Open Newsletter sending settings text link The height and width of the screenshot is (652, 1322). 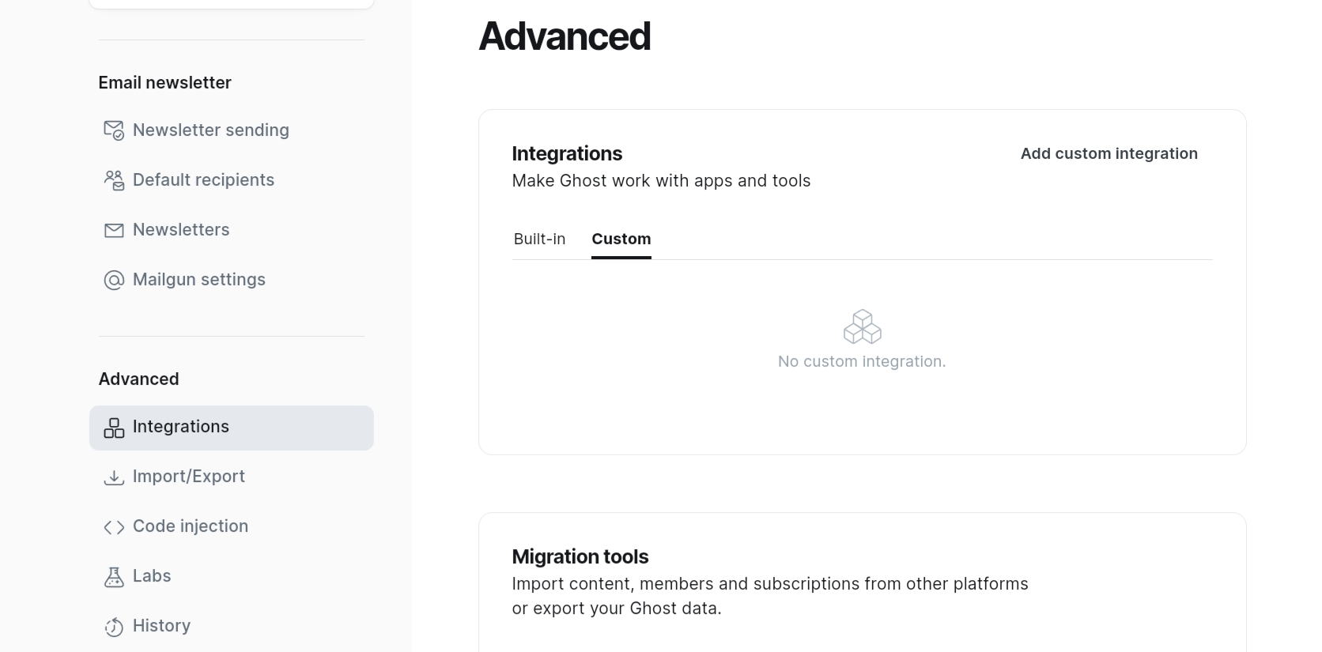pyautogui.click(x=211, y=130)
